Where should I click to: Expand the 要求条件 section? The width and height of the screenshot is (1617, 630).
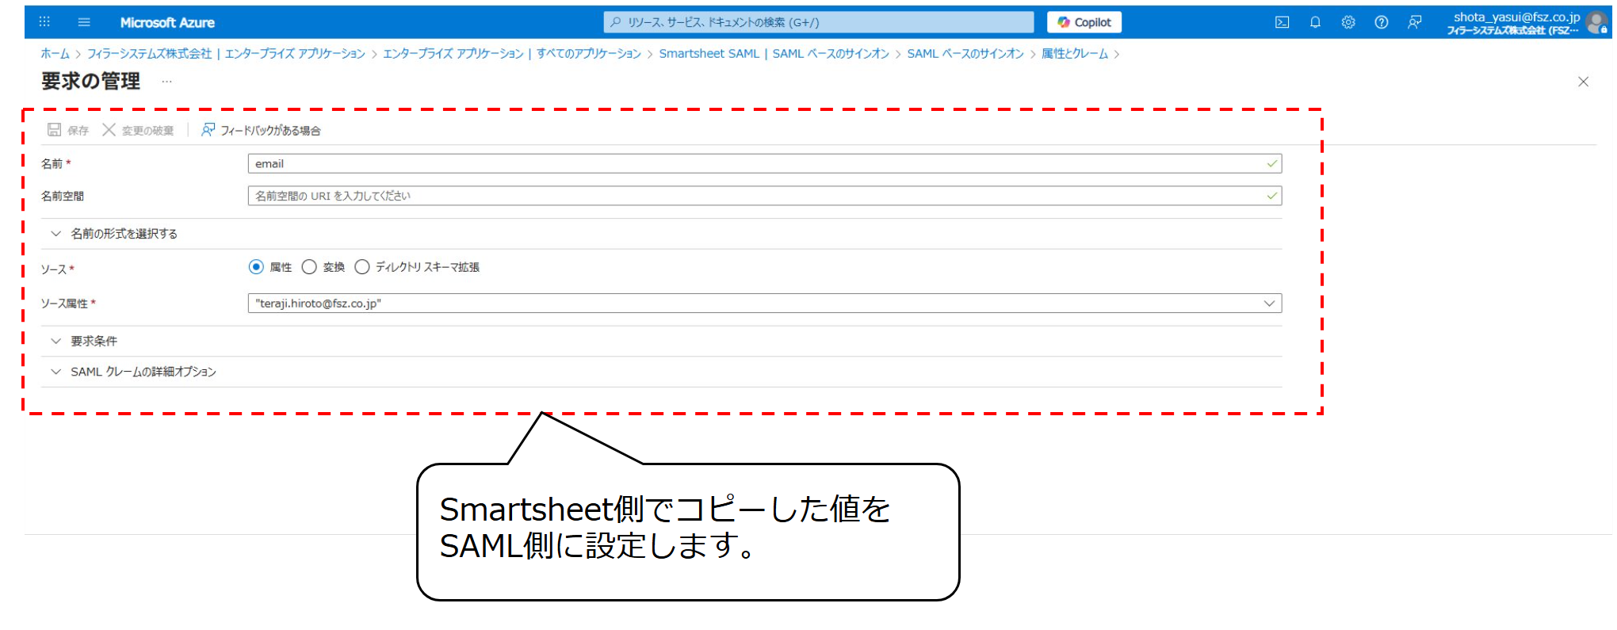84,342
